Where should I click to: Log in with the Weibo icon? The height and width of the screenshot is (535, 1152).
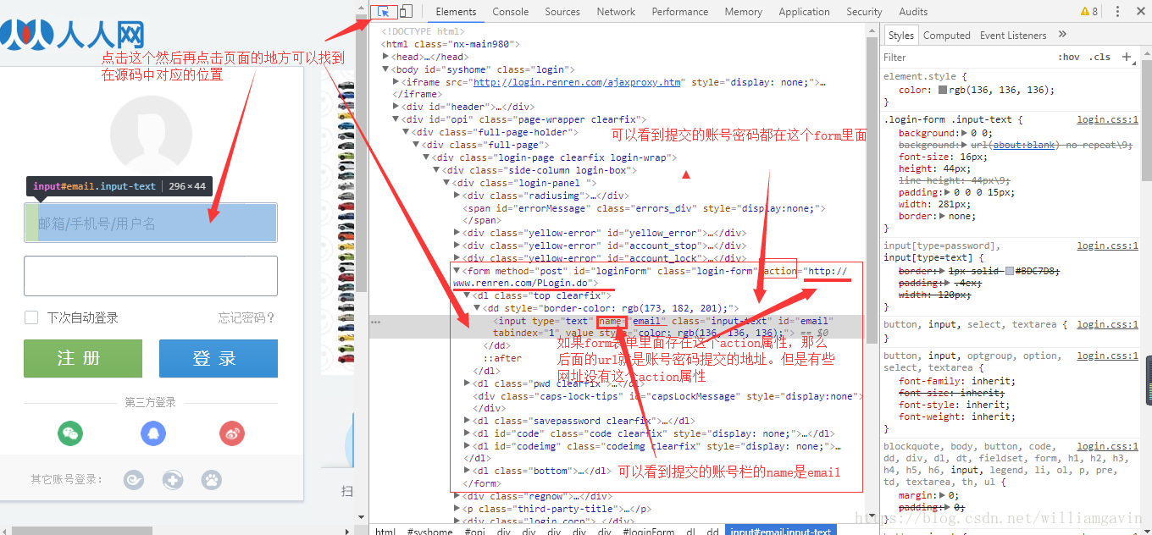[232, 433]
